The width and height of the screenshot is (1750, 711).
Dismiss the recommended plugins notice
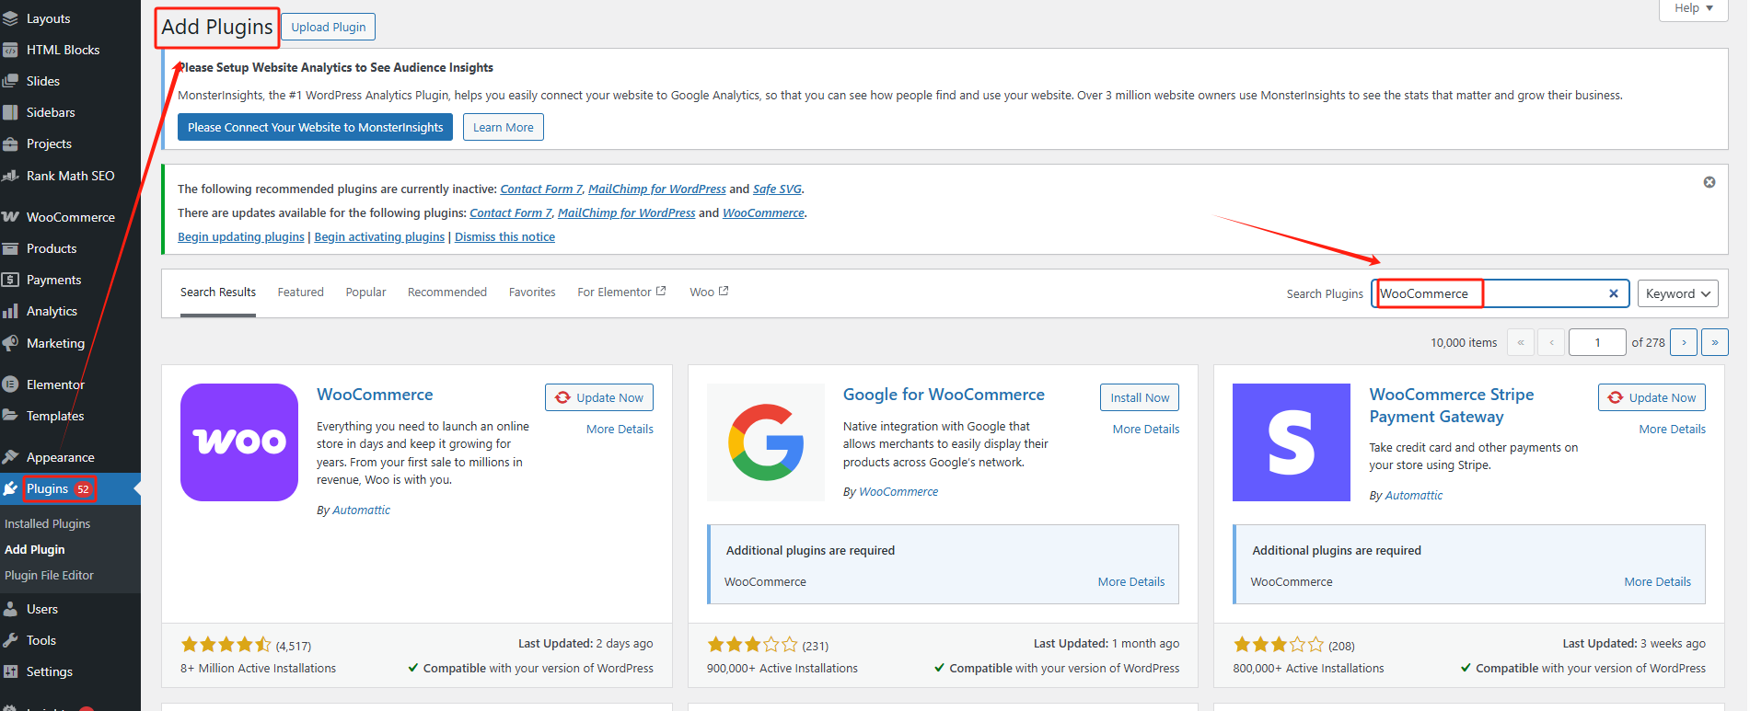tap(1709, 182)
